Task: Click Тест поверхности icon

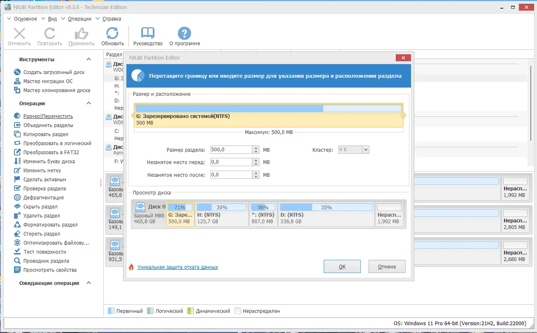Action: (17, 252)
